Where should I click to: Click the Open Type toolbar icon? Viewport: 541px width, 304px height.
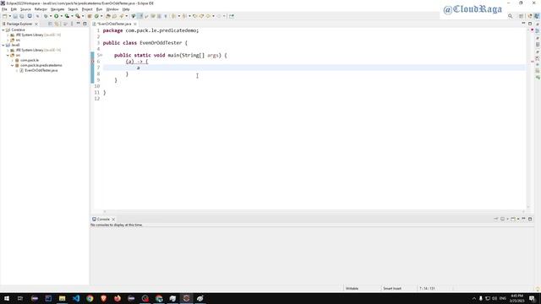coord(108,16)
